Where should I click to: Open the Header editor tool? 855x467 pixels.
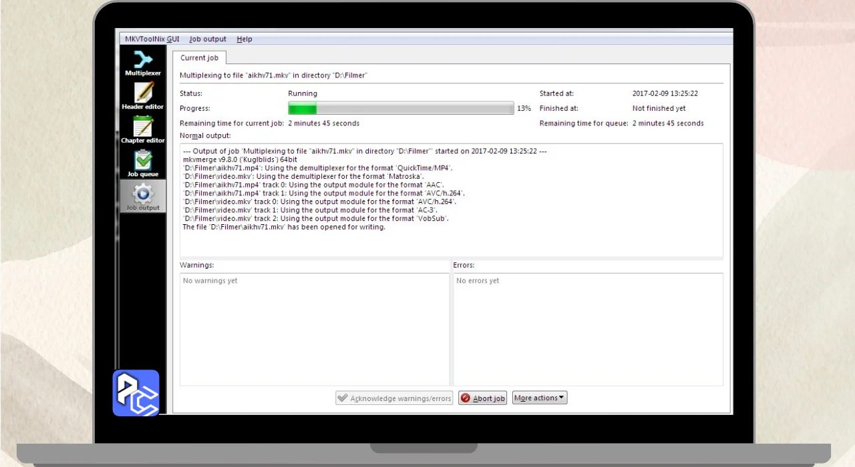(x=143, y=96)
